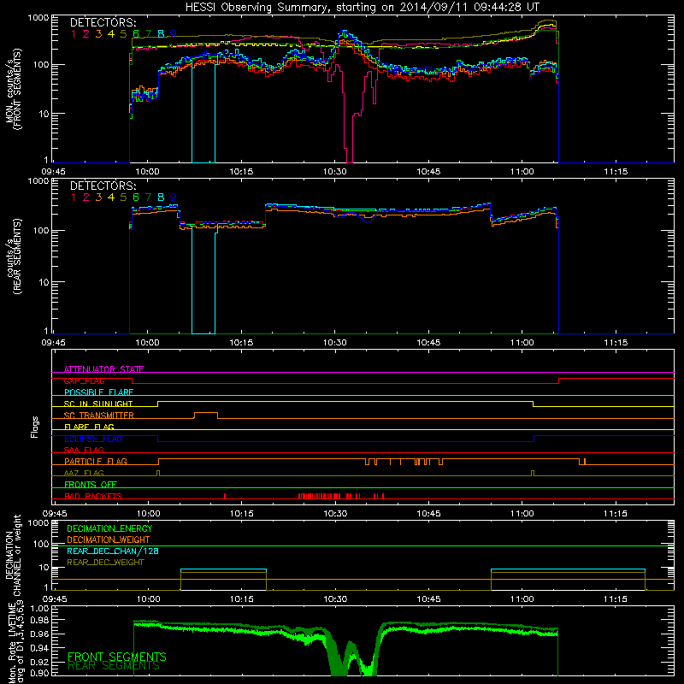Click the counts/s (REAR SEGMENTS) axis title
This screenshot has width=684, height=684.
tap(13, 256)
